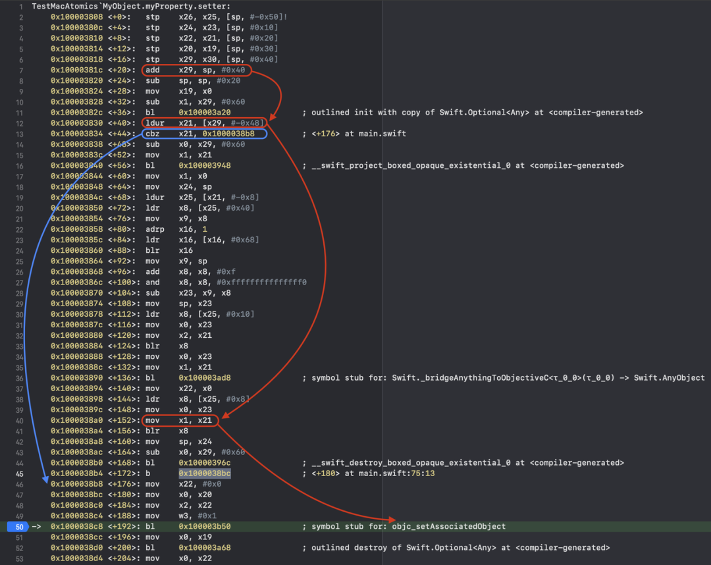Click the "stp x26, x25, [sp, #-0x50]!" instruction
This screenshot has height=565, width=711.
click(217, 17)
